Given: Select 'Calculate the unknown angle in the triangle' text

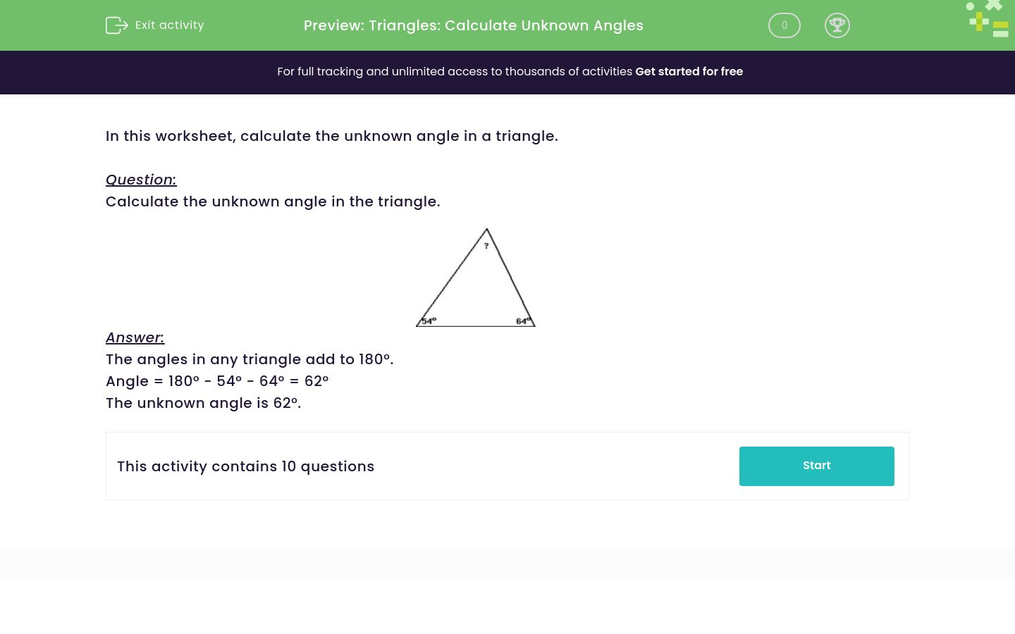Looking at the screenshot, I should tap(273, 201).
